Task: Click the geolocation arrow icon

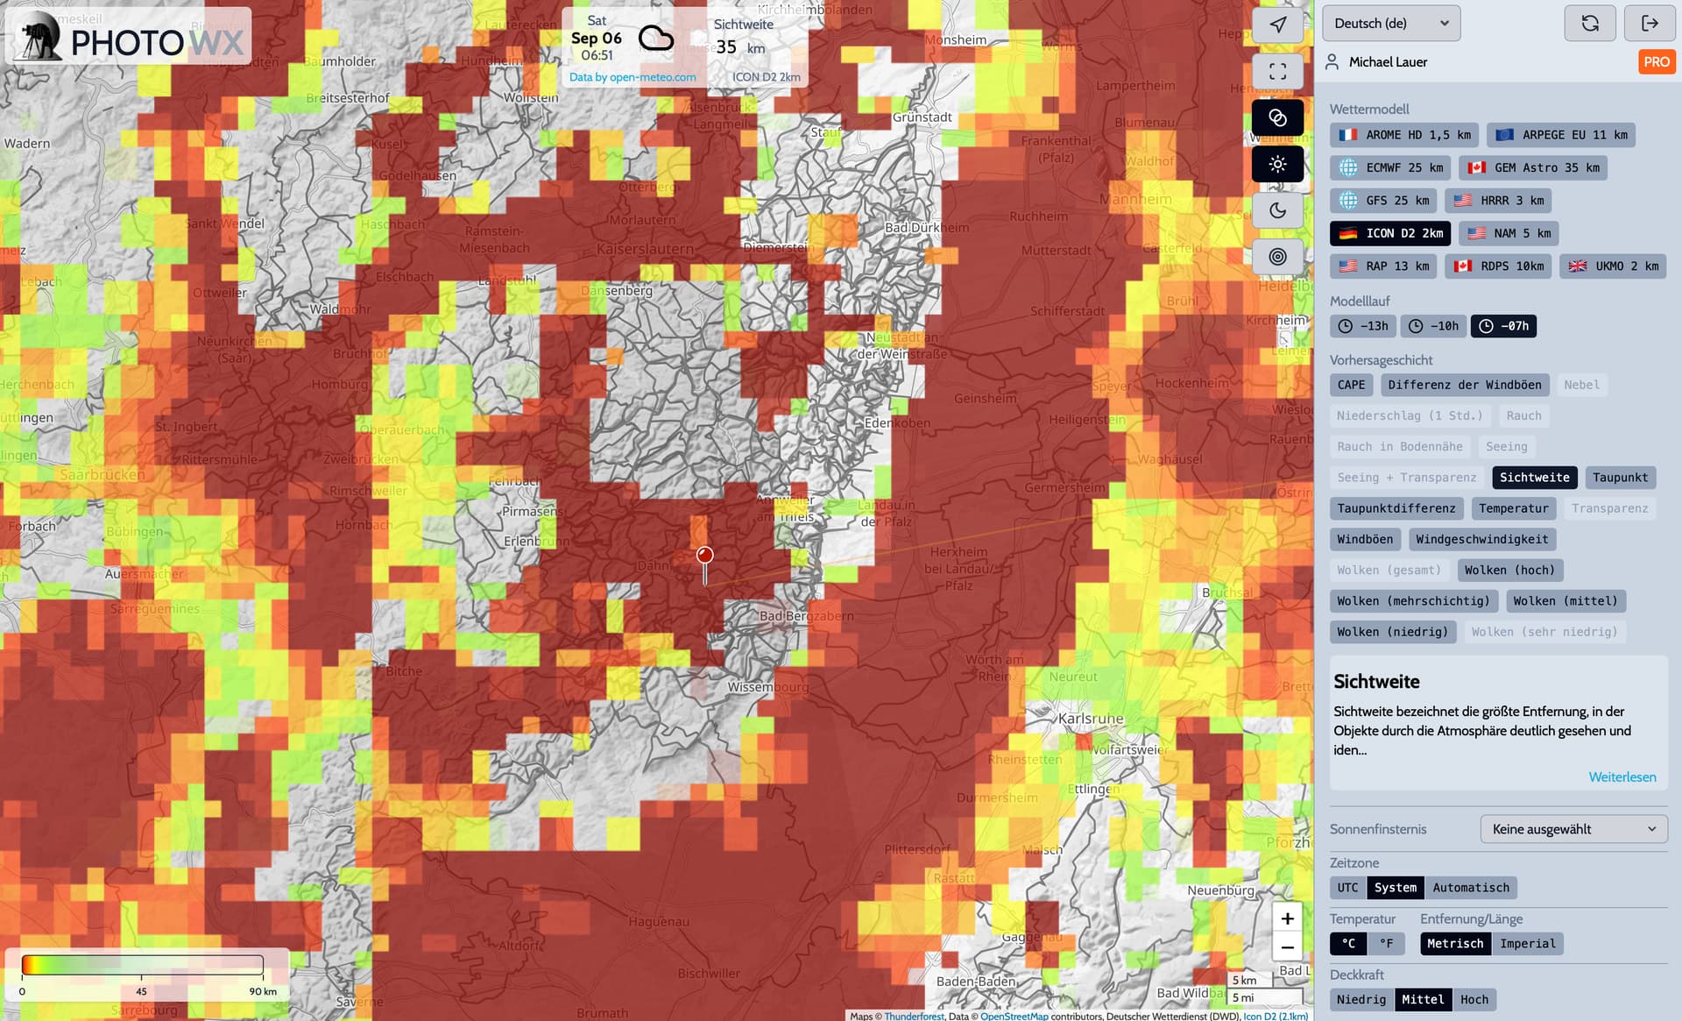Action: [x=1277, y=25]
